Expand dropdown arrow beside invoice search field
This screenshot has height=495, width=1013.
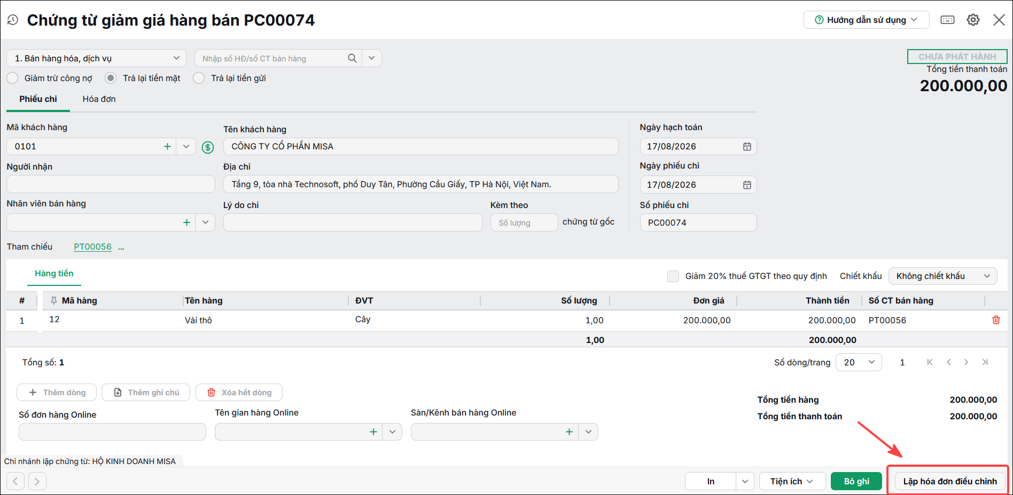pos(372,58)
